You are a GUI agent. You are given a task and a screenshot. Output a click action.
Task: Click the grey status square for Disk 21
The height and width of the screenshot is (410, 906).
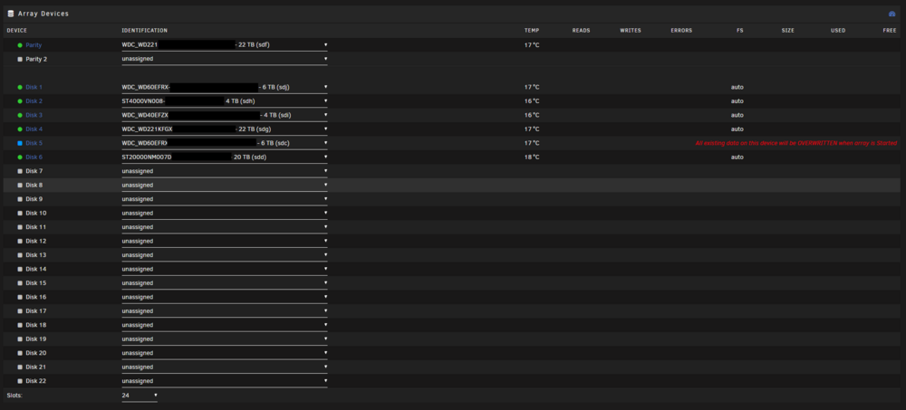click(x=20, y=367)
